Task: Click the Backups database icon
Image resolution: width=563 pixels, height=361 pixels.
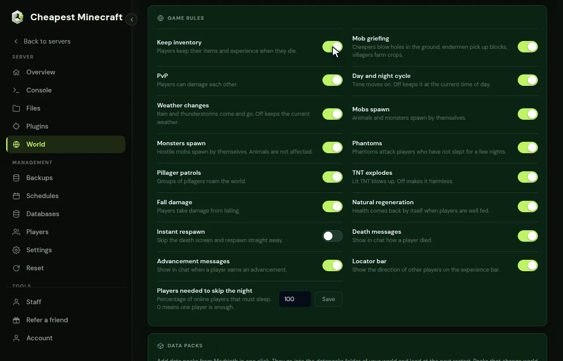Action: click(x=16, y=178)
